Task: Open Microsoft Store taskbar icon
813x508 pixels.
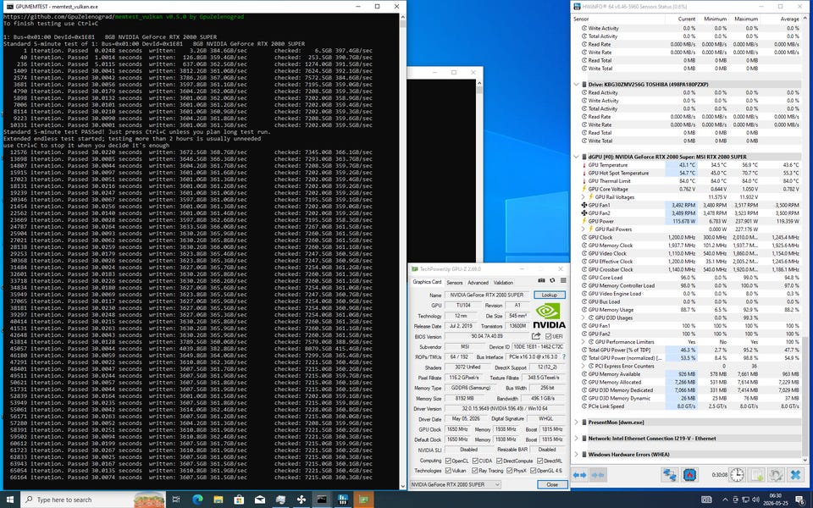Action: (239, 500)
